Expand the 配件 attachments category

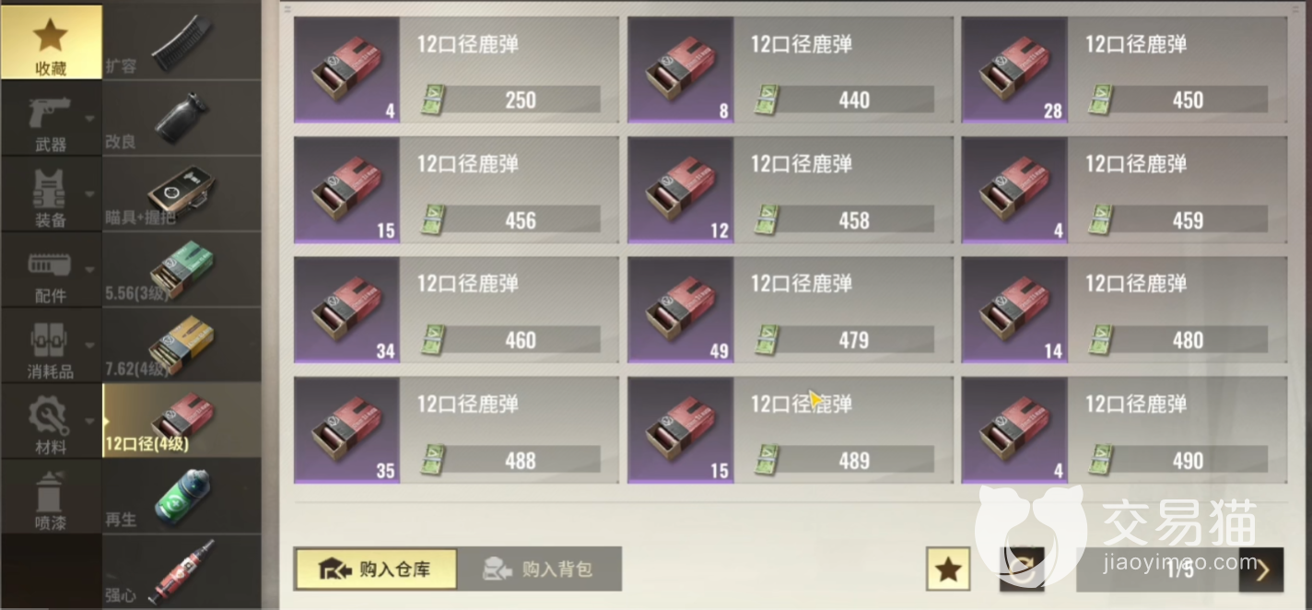(51, 269)
